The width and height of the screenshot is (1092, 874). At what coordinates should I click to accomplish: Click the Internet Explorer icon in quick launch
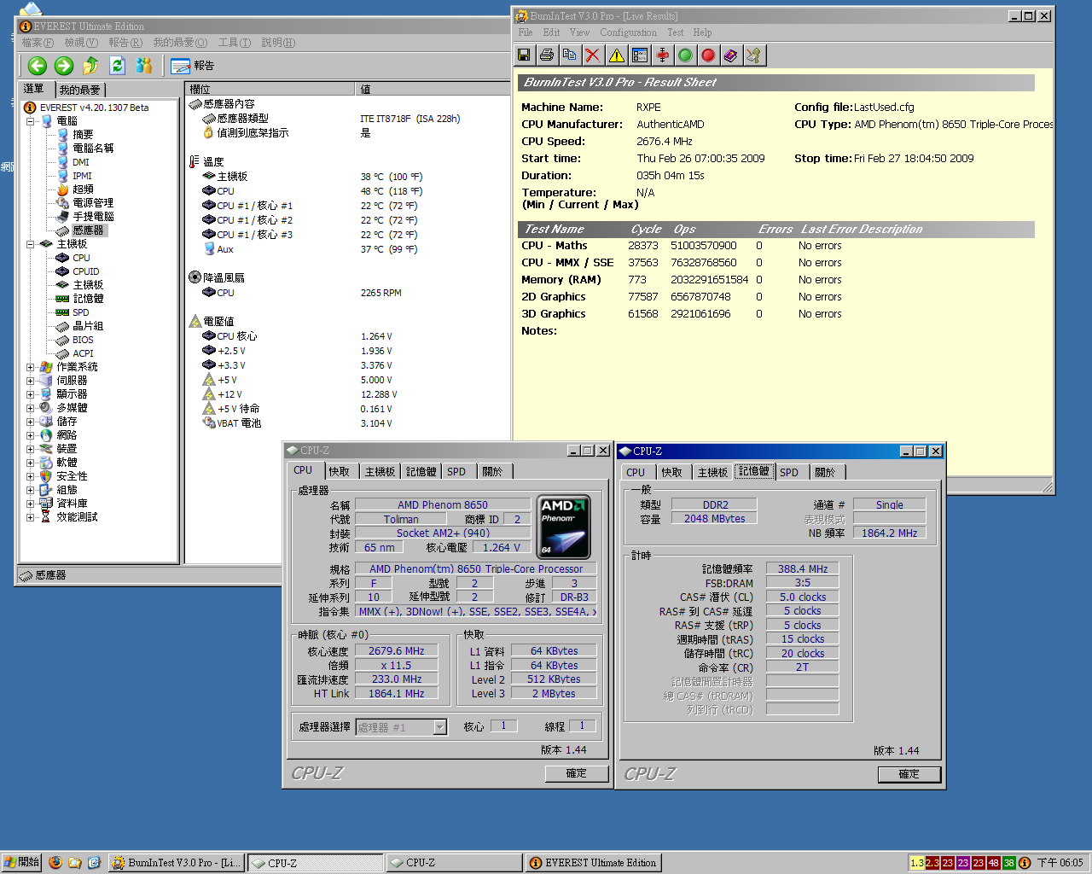point(95,863)
